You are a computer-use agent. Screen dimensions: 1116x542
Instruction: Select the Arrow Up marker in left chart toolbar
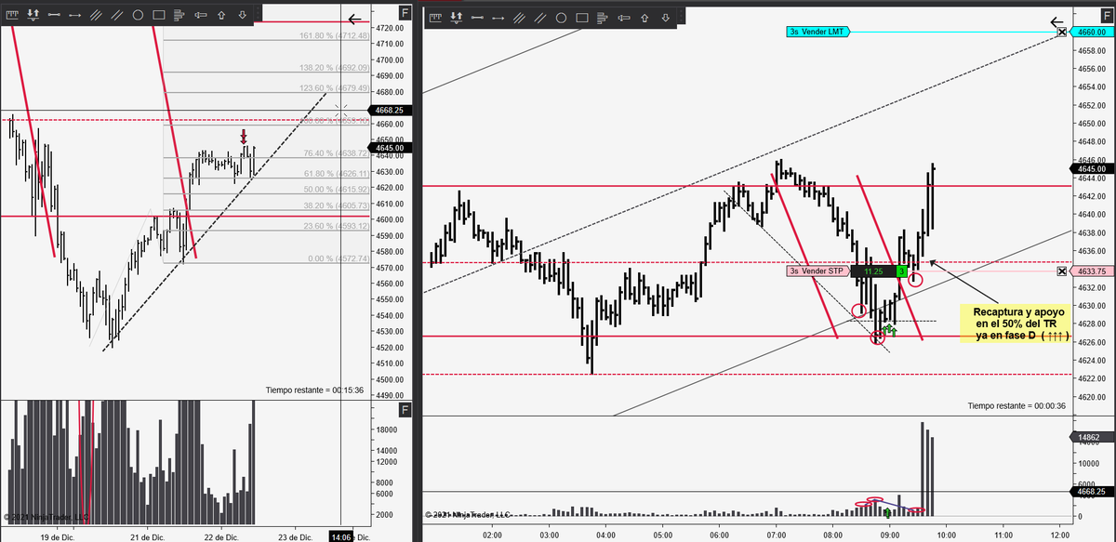[221, 15]
